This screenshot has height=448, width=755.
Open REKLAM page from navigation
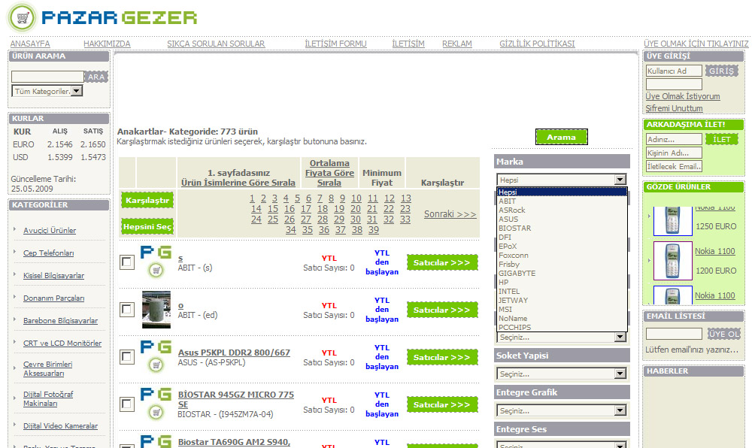(x=457, y=44)
